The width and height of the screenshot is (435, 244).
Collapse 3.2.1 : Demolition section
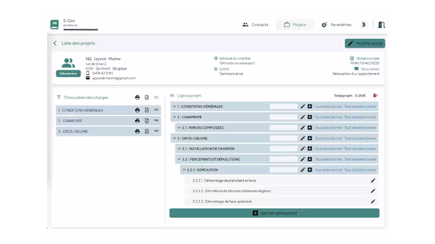[184, 170]
